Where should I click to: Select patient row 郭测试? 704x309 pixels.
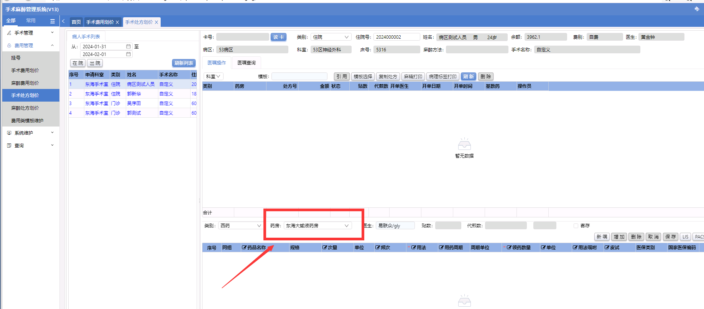tap(133, 113)
